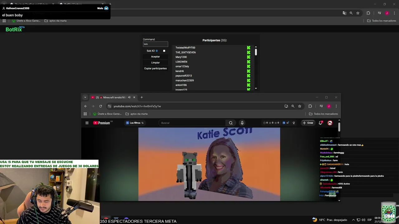This screenshot has width=399, height=224.
Task: Toggle the Sub X2 checkbox
Action: pos(164,51)
